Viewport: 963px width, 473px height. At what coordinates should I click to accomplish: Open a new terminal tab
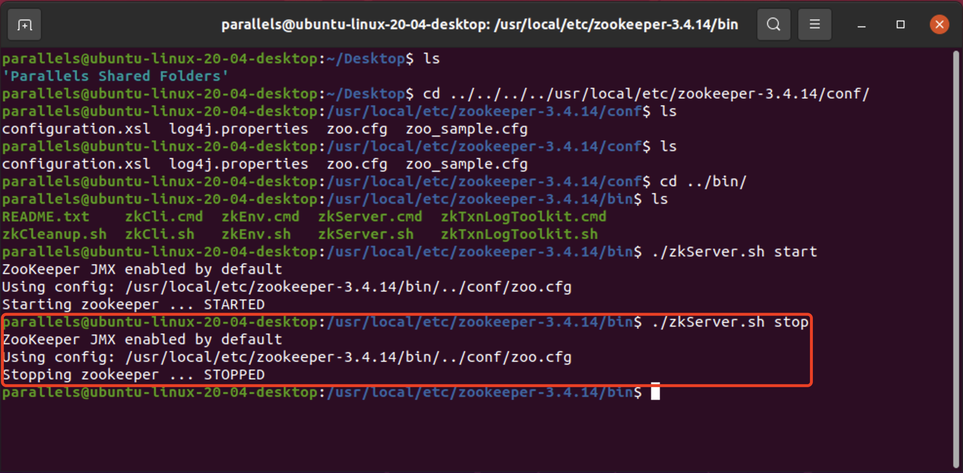24,24
